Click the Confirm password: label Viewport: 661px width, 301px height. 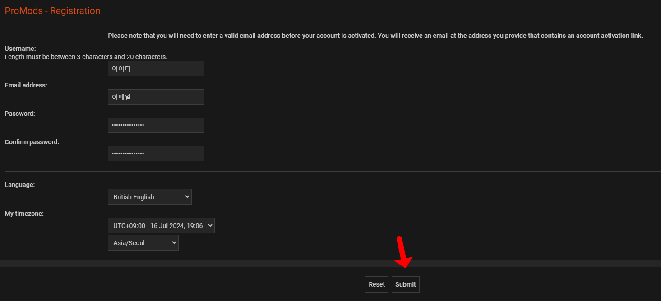32,142
